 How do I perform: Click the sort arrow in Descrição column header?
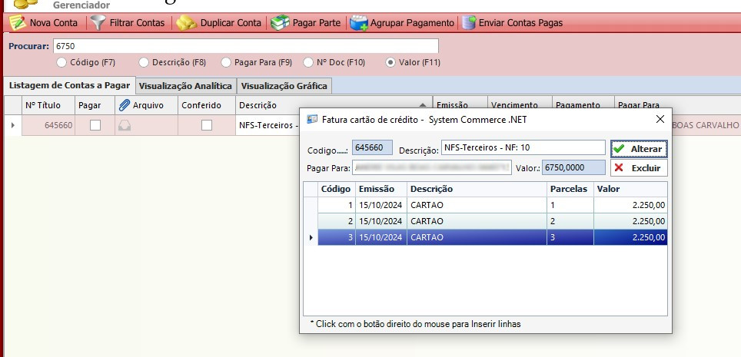(x=423, y=105)
